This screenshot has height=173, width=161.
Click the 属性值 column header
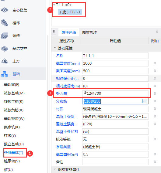115,41
